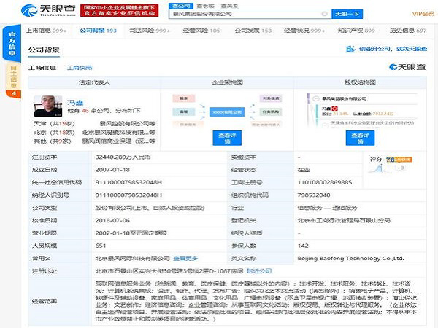Click 暴风控股有限公司等 in the 天津 row
Screen dimensions: 438x328
coord(127,124)
